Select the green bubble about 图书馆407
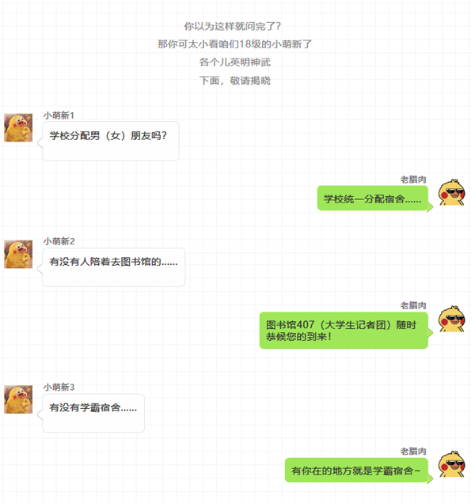 344,330
